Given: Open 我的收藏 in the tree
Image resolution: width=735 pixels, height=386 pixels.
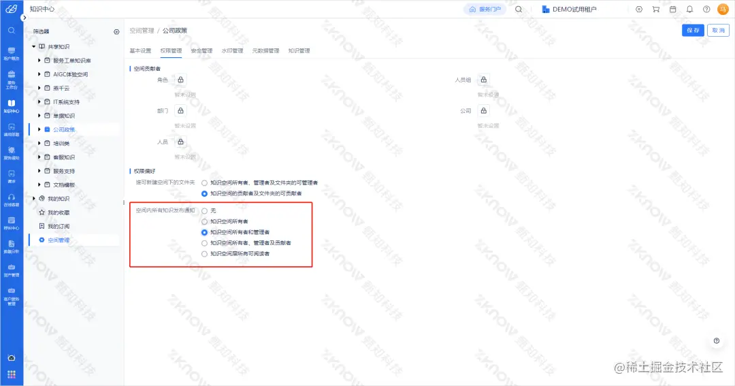Looking at the screenshot, I should click(x=59, y=212).
